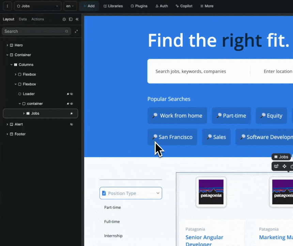Open the three-dot main menu
Screen dimensions: 293x246
pyautogui.click(x=7, y=6)
